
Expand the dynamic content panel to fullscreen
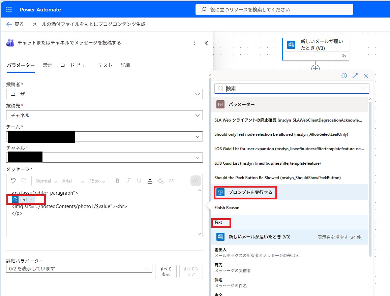355,76
